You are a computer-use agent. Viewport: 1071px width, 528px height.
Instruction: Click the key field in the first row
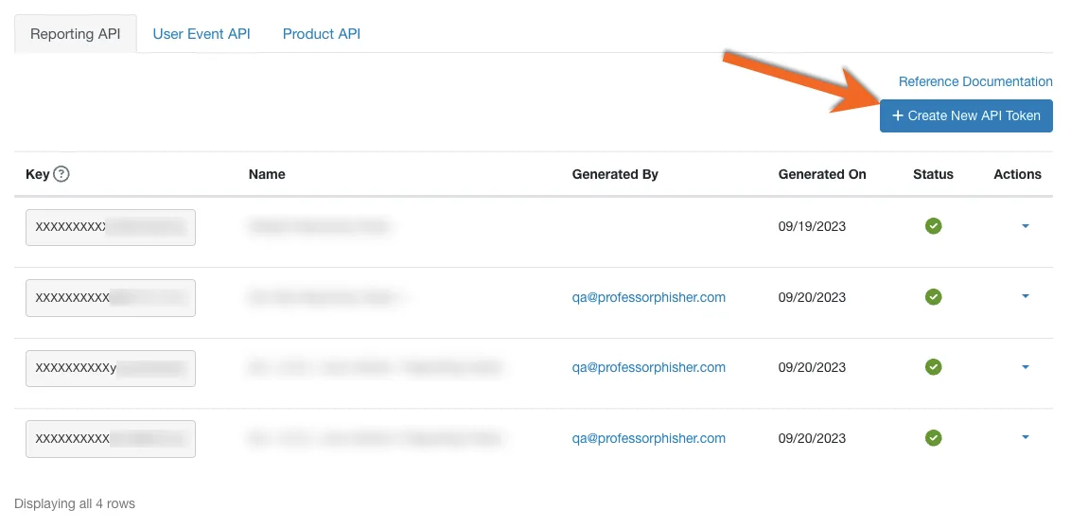pyautogui.click(x=111, y=227)
